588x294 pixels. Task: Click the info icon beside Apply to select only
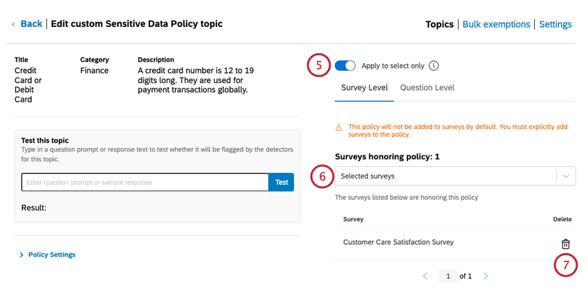pos(434,66)
